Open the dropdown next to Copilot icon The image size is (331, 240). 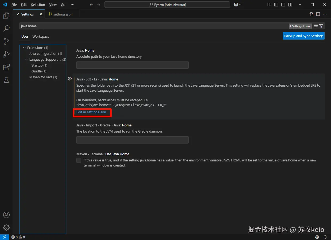pos(240,5)
